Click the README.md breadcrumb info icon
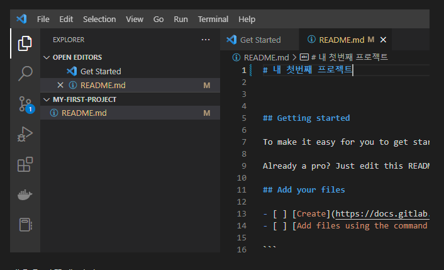 [236, 57]
